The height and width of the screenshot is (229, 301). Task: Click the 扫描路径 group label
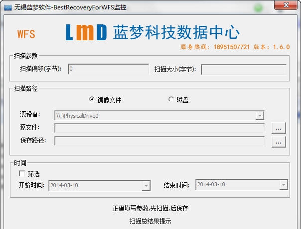tap(26, 88)
